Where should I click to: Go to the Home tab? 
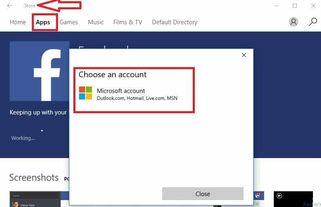(18, 22)
